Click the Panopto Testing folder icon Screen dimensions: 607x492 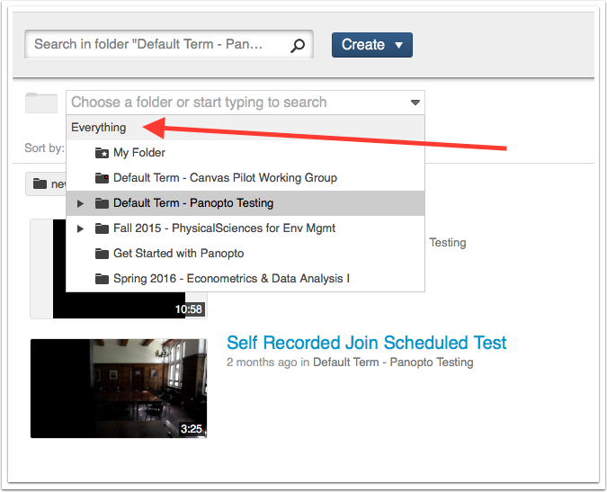tap(102, 203)
